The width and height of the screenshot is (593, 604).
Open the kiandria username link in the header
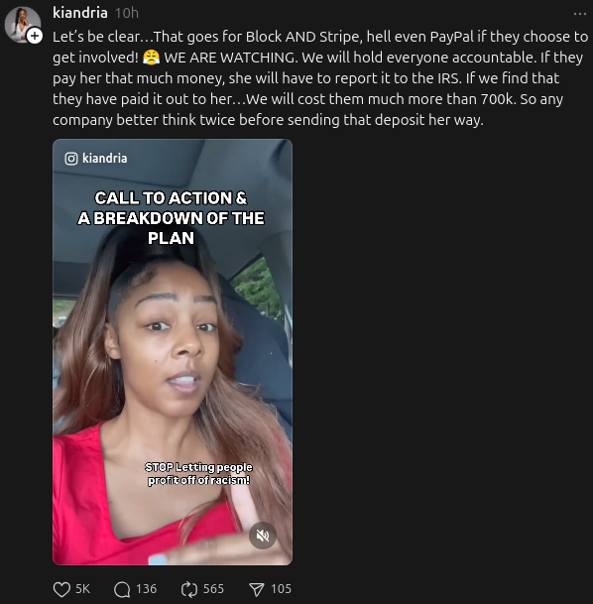80,13
